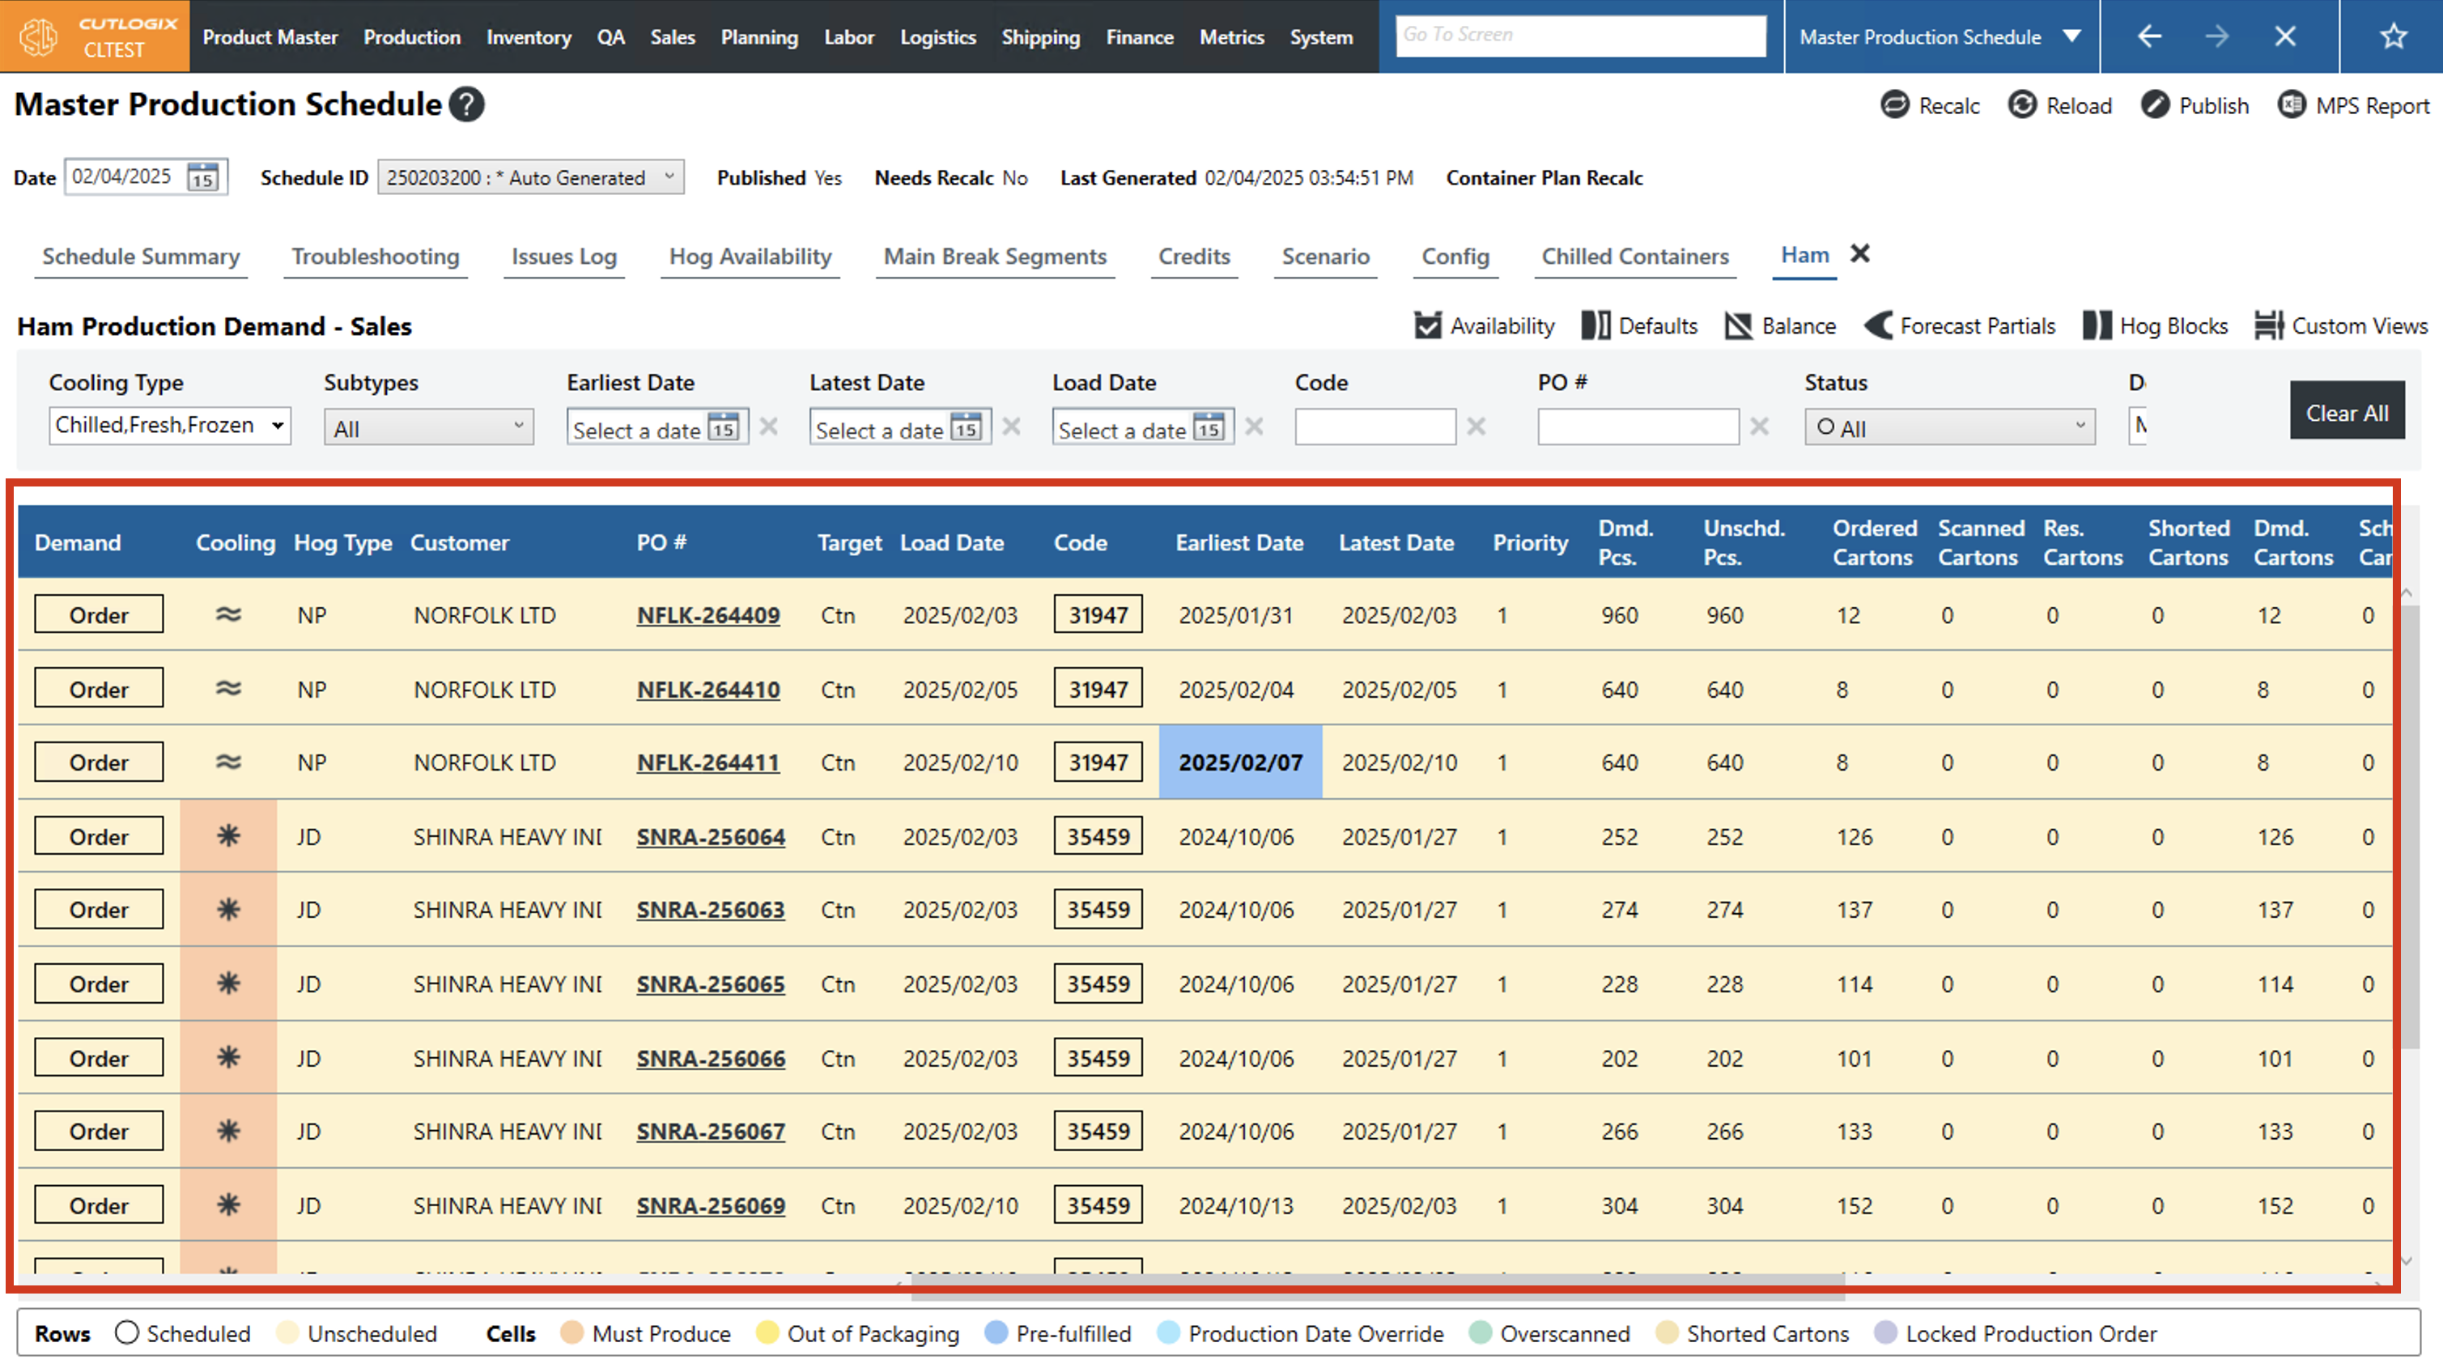Open the Hog Blocks view
This screenshot has width=2443, height=1368.
(x=2156, y=325)
